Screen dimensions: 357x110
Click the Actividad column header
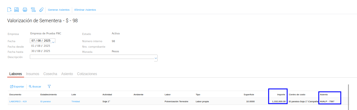click(x=107, y=95)
